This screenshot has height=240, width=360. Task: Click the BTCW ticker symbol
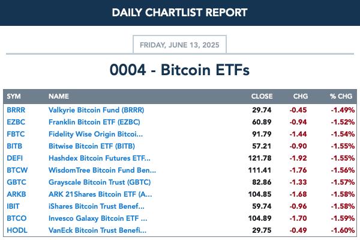pos(17,170)
